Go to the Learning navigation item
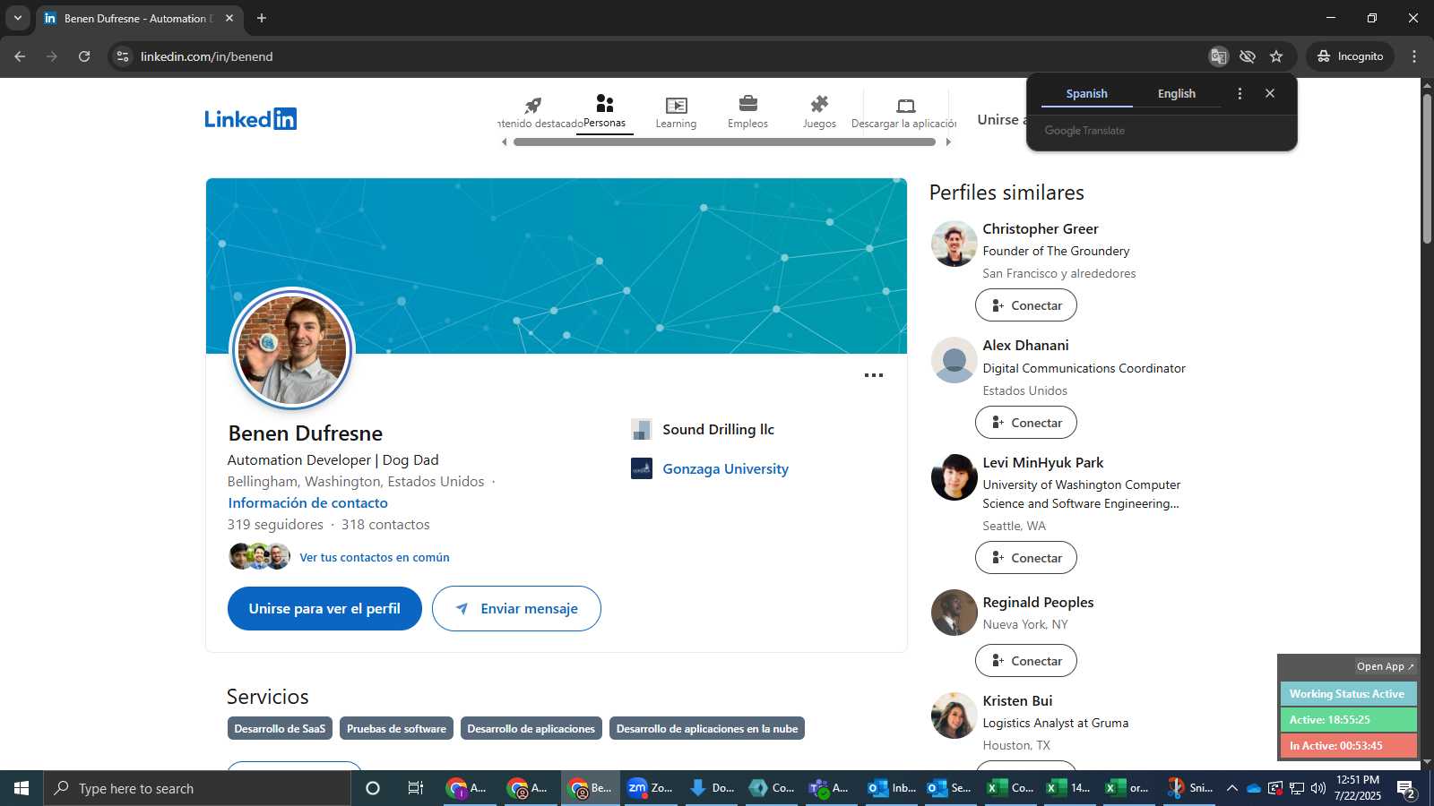This screenshot has width=1434, height=806. (676, 112)
